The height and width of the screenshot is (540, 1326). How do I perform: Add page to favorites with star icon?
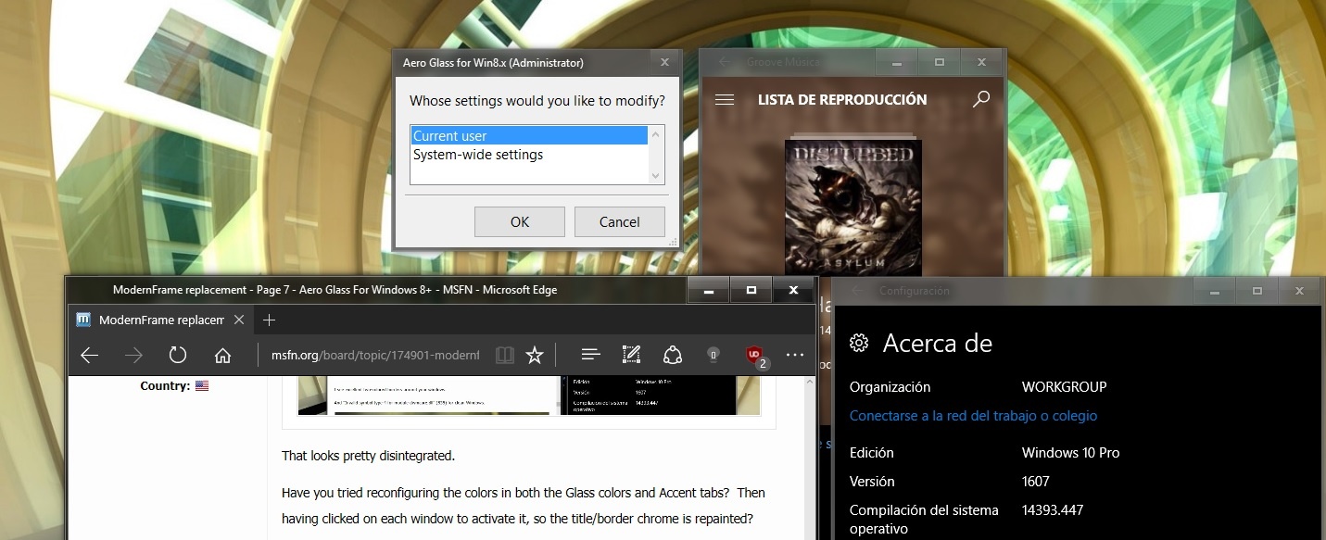pyautogui.click(x=535, y=355)
